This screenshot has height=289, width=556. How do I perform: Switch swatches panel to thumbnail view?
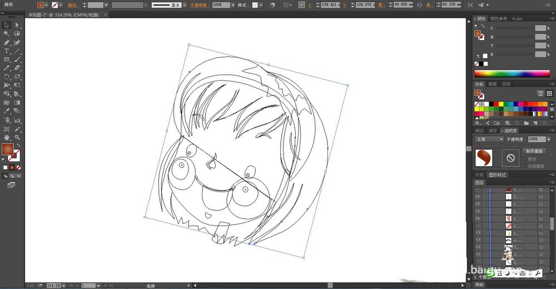(549, 94)
